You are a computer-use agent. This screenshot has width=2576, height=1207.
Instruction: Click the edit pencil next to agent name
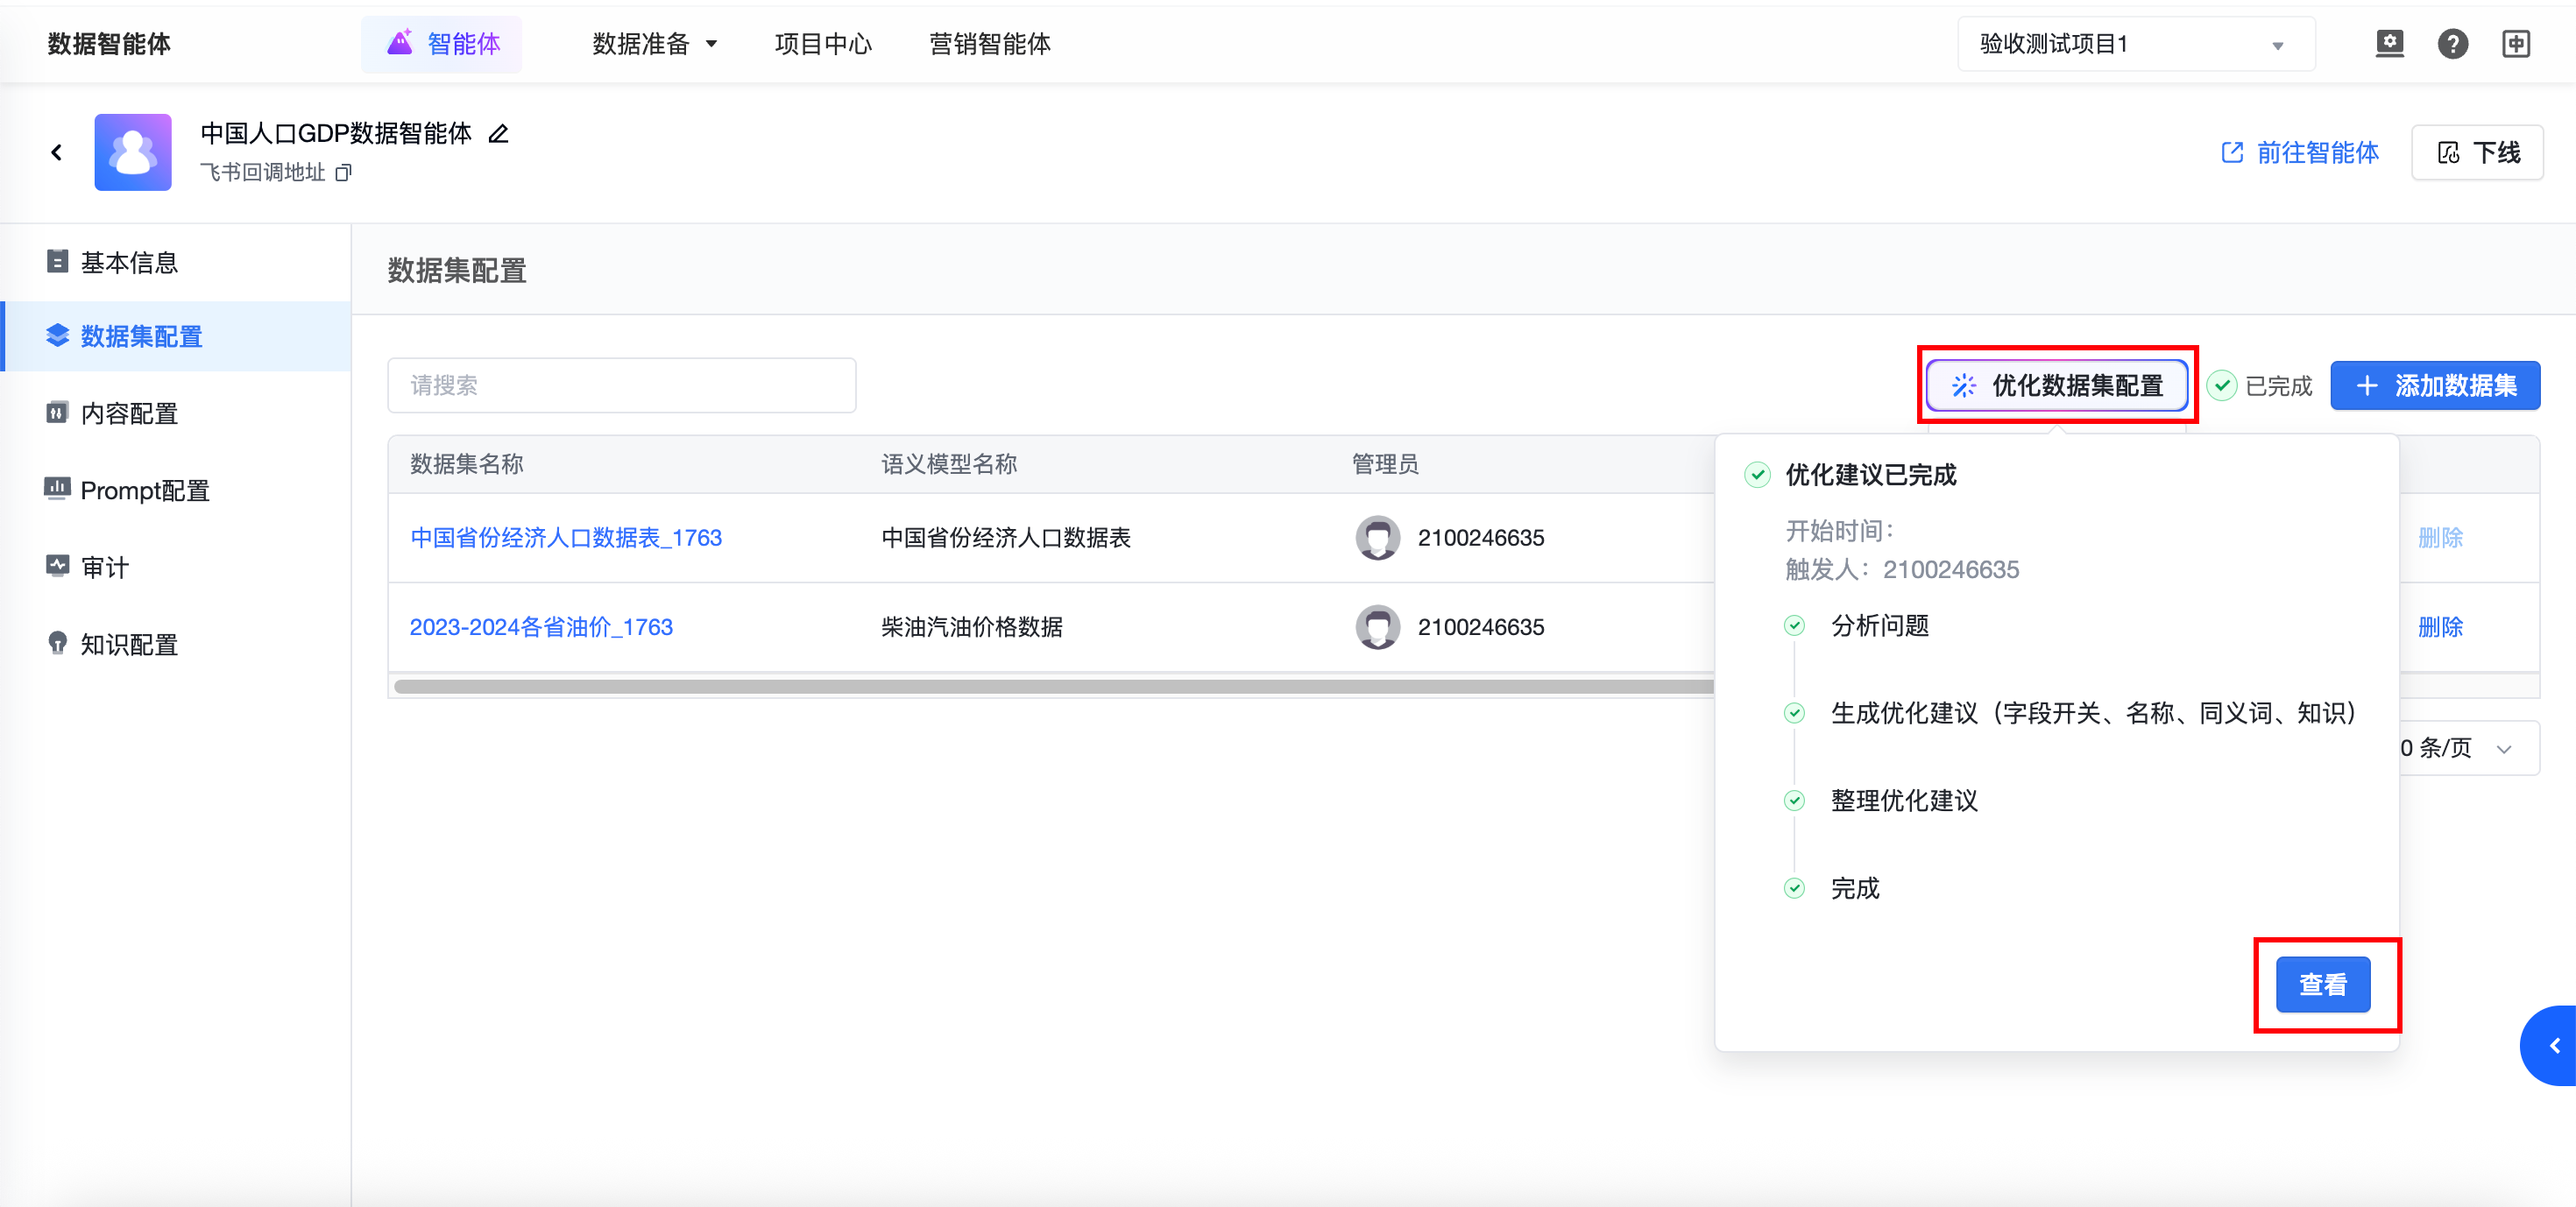point(498,133)
